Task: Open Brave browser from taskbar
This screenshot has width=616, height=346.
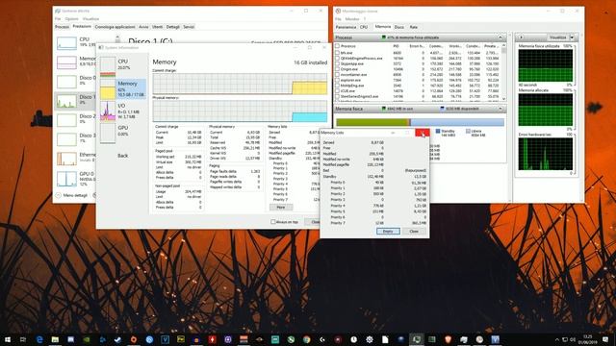Action: pos(448,339)
